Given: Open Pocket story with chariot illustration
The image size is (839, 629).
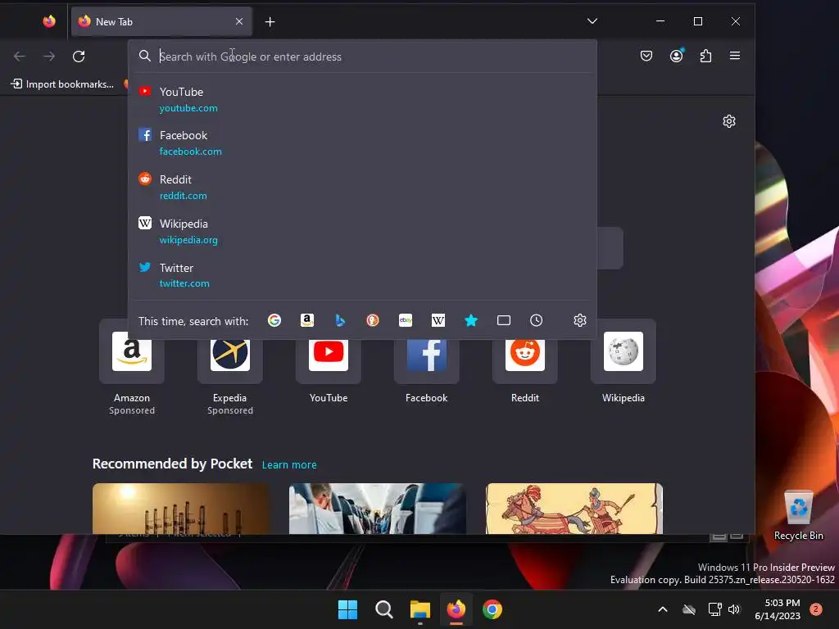Looking at the screenshot, I should click(574, 509).
